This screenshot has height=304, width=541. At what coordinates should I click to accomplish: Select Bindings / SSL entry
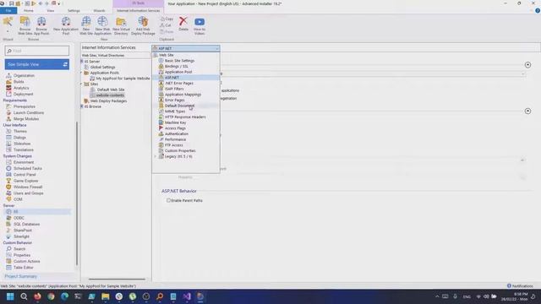177,66
